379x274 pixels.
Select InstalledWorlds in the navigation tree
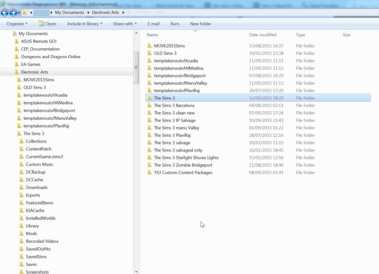tap(41, 218)
